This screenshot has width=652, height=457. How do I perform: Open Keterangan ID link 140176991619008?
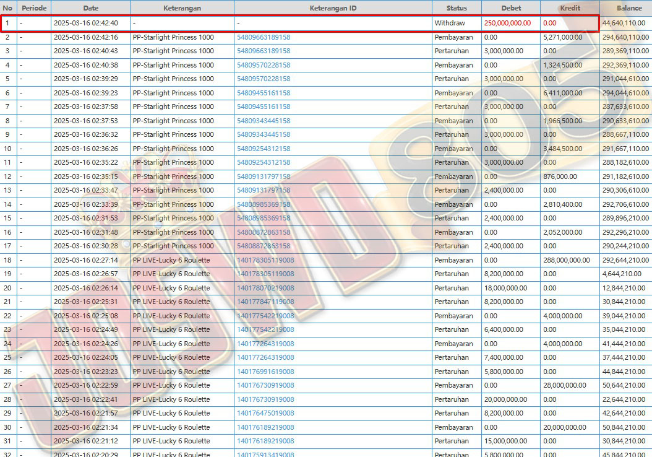265,372
